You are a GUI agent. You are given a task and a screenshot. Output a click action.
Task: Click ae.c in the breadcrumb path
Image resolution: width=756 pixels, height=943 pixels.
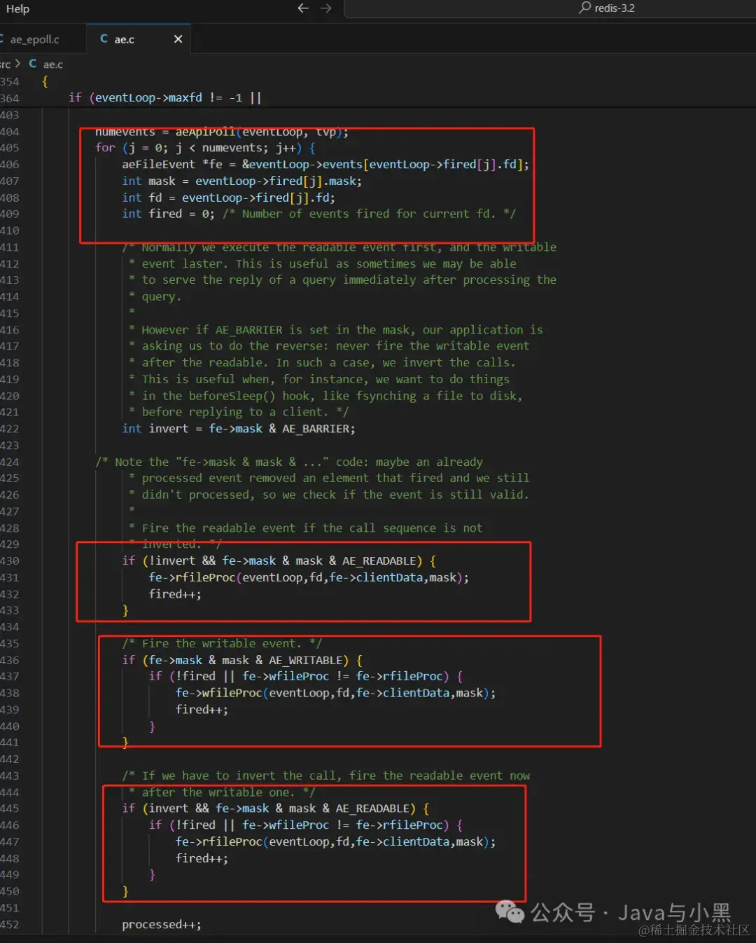click(53, 64)
